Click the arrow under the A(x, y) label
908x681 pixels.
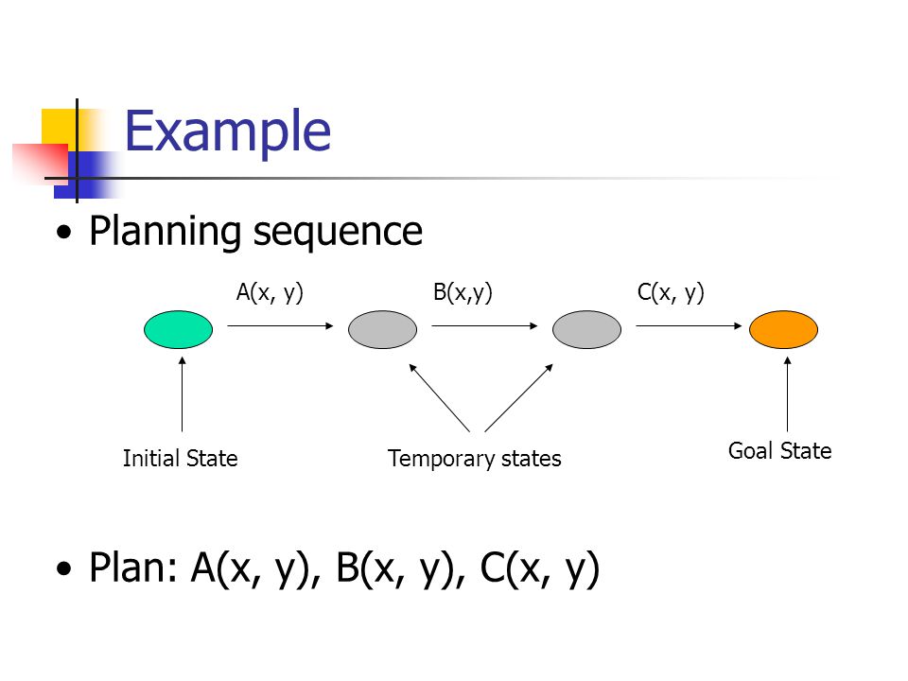tap(280, 326)
